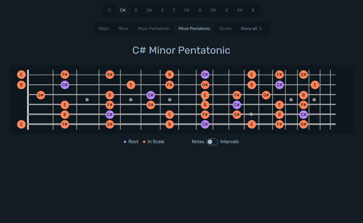
Task: Choose the Major Pentatonic scale
Action: pos(154,29)
